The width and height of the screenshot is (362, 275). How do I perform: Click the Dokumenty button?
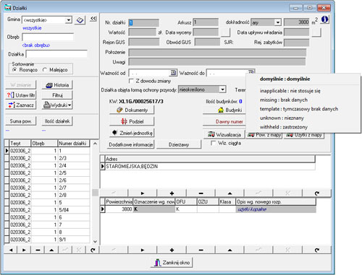(132, 110)
